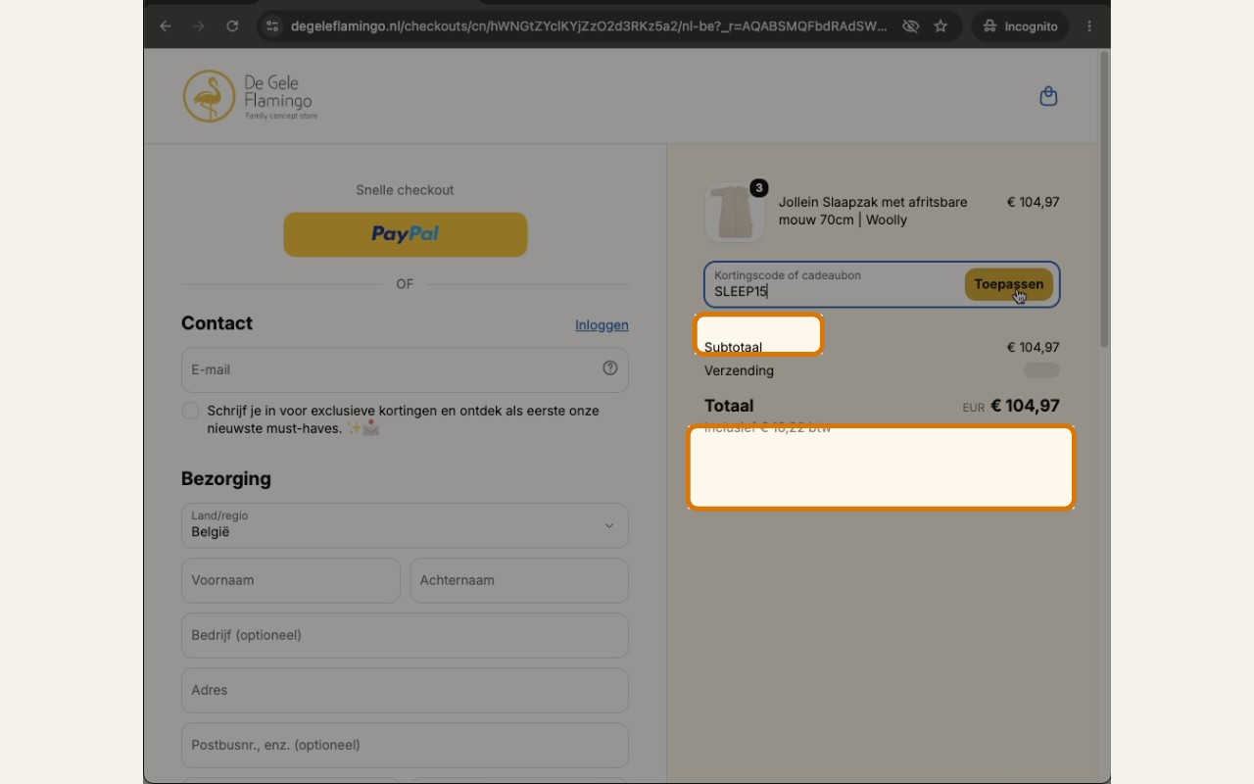Click the page vertical scrollbar thumb
This screenshot has height=784, width=1254.
(x=1104, y=198)
